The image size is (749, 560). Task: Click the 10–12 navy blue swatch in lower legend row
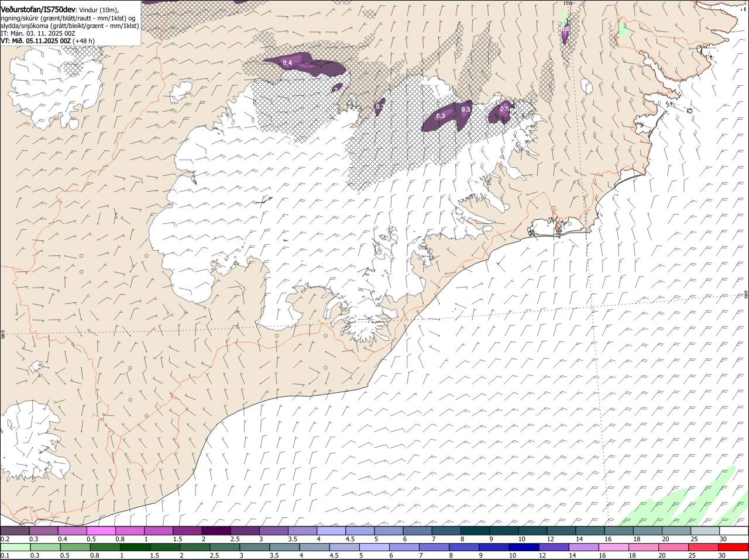pyautogui.click(x=523, y=548)
